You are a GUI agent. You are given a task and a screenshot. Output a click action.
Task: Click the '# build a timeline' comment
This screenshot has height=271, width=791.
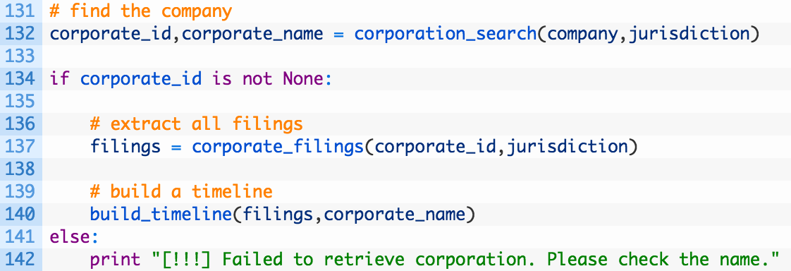(182, 191)
